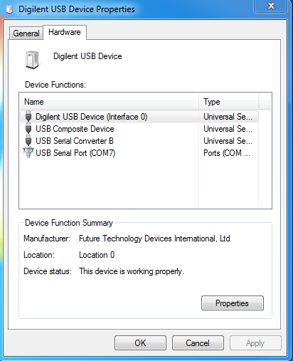Screen dimensions: 293x361
Task: Confirm with the OK button
Action: point(140,343)
